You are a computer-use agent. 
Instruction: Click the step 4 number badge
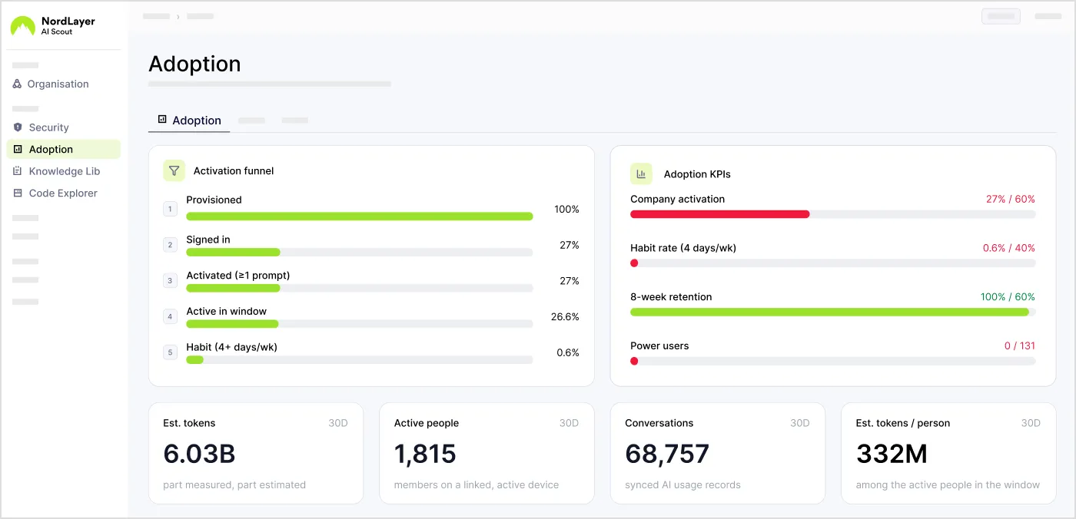170,316
